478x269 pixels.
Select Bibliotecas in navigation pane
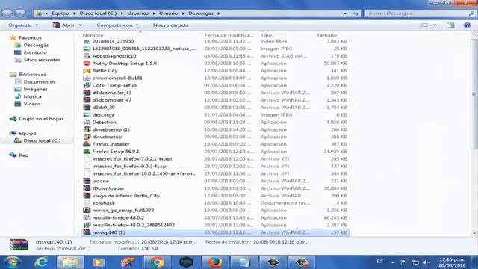(32, 75)
